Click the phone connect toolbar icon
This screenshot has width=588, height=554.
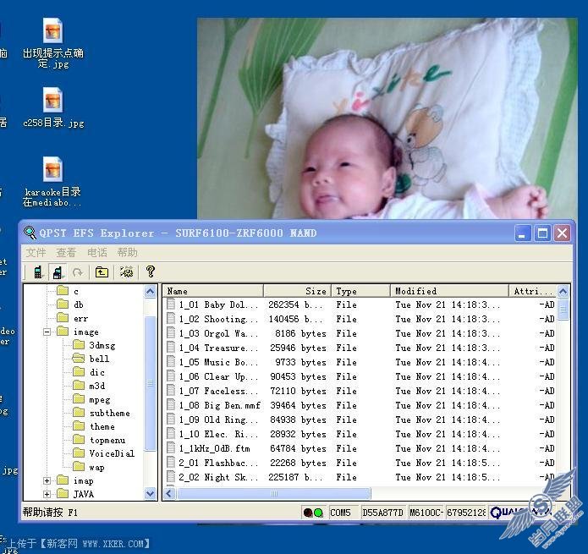(x=38, y=272)
